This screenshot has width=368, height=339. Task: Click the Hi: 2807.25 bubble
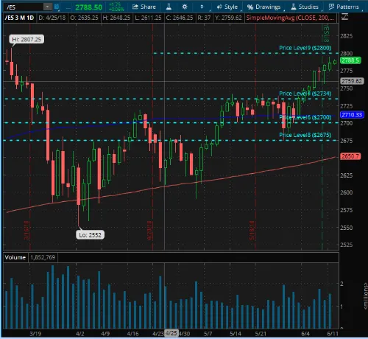point(26,39)
